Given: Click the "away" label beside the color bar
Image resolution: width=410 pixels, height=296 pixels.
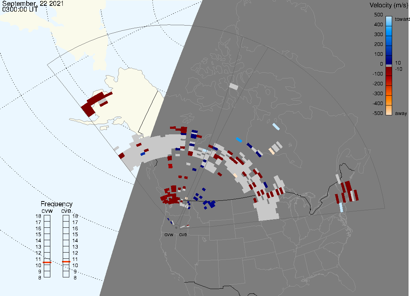Looking at the screenshot, I should coord(401,113).
